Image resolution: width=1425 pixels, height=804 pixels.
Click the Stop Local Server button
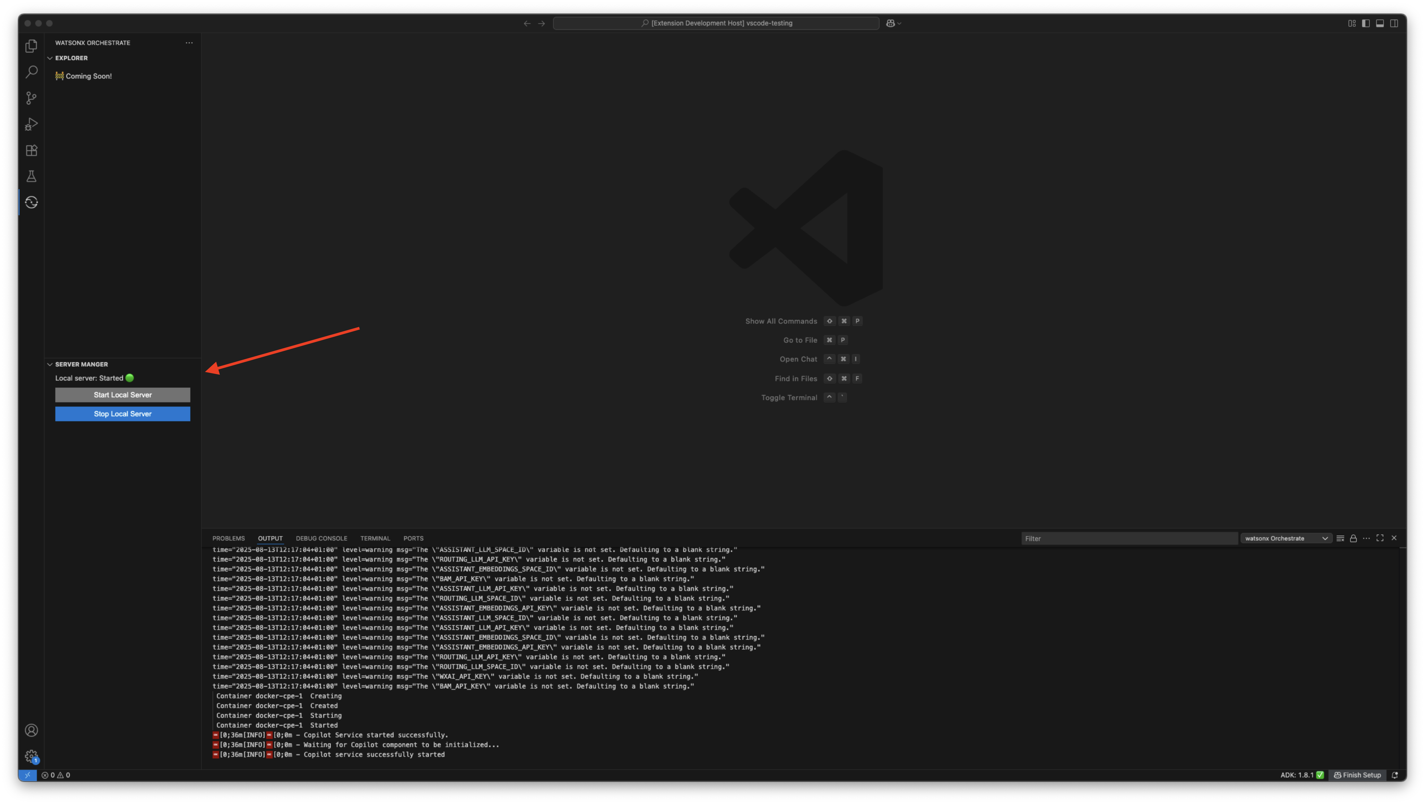122,414
